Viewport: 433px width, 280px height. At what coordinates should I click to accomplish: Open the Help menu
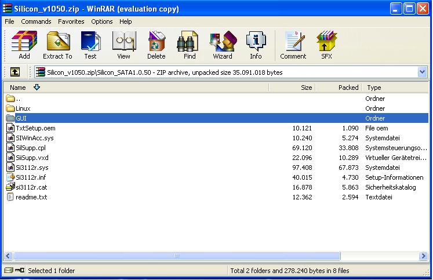tap(125, 21)
